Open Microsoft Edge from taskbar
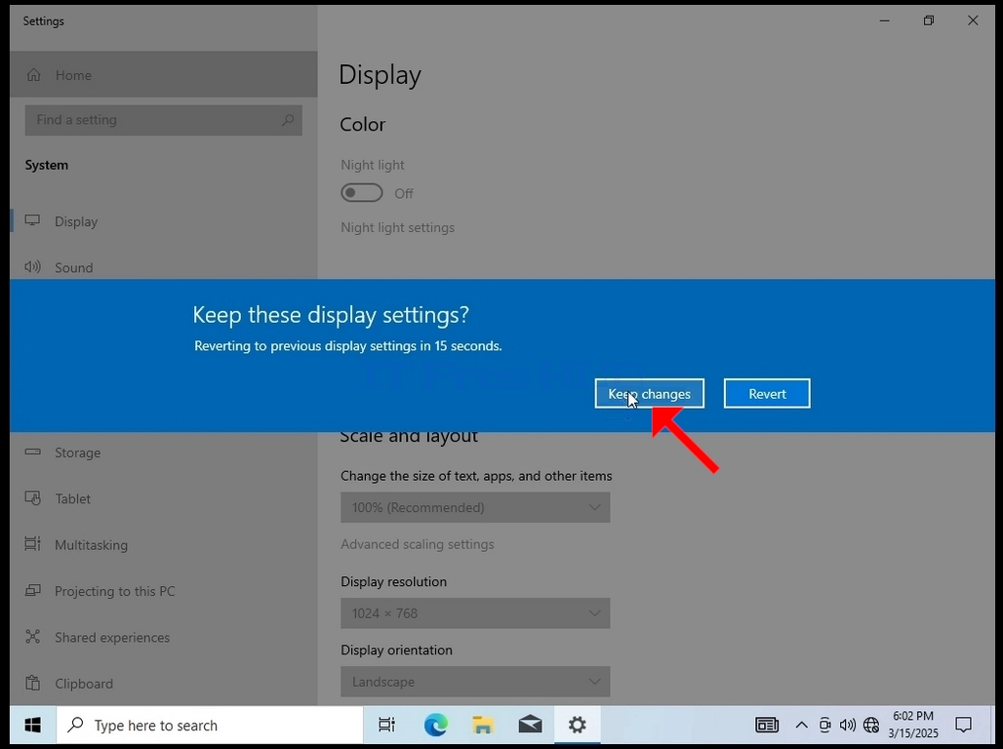Image resolution: width=1003 pixels, height=749 pixels. [x=435, y=725]
